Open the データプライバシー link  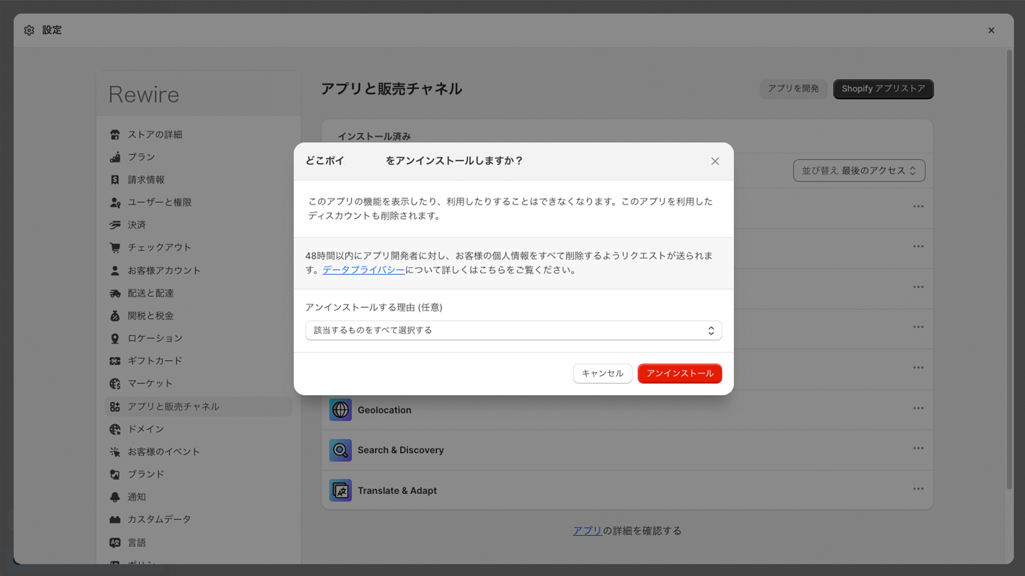pos(364,270)
